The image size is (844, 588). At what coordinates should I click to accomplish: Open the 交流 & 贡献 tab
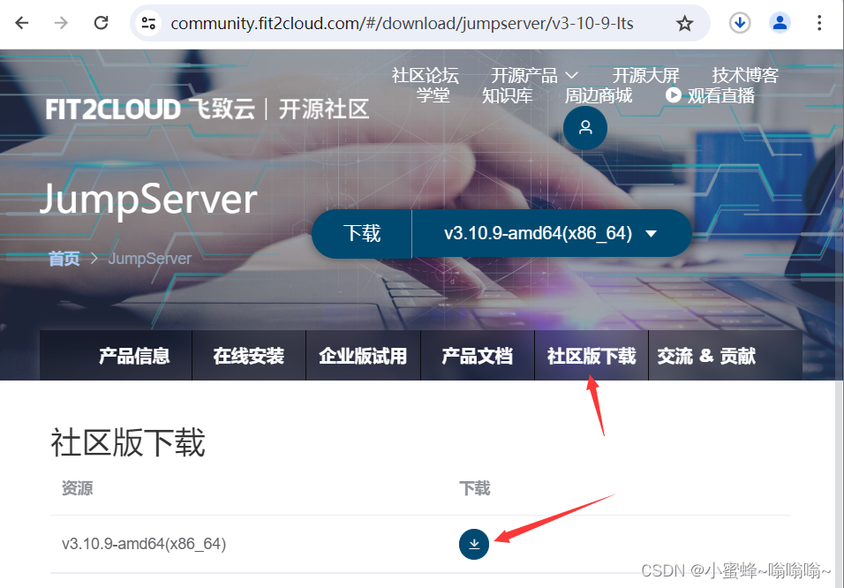(706, 356)
